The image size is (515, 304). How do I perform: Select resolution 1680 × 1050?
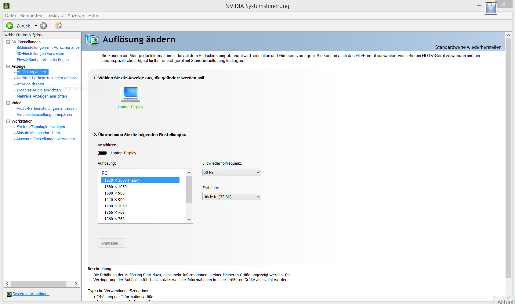point(115,187)
